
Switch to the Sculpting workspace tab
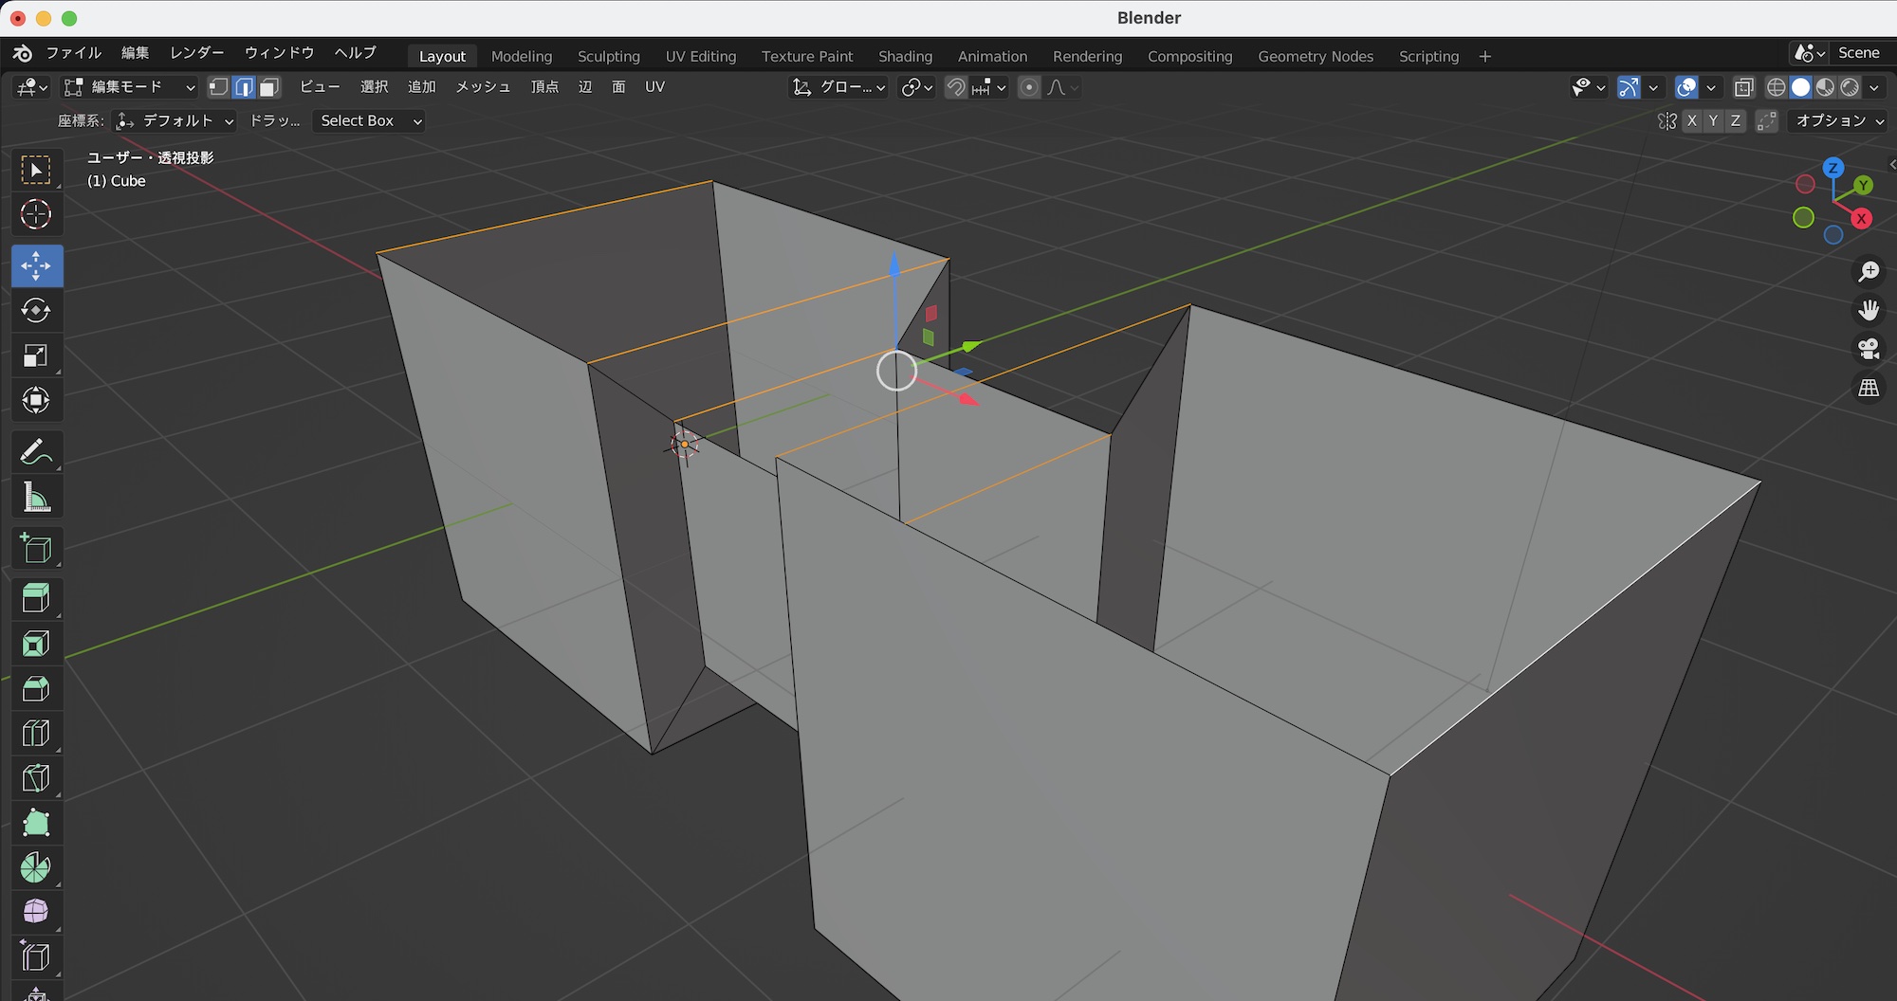click(608, 56)
